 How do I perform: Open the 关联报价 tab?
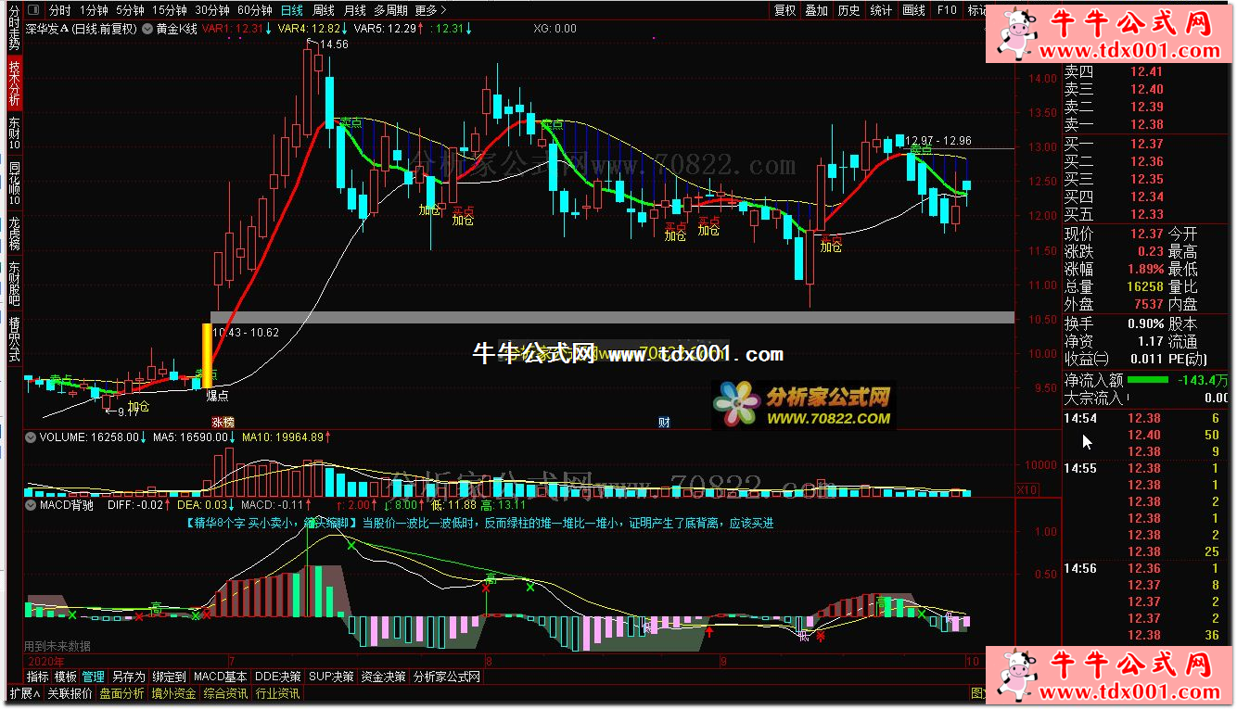tap(70, 693)
